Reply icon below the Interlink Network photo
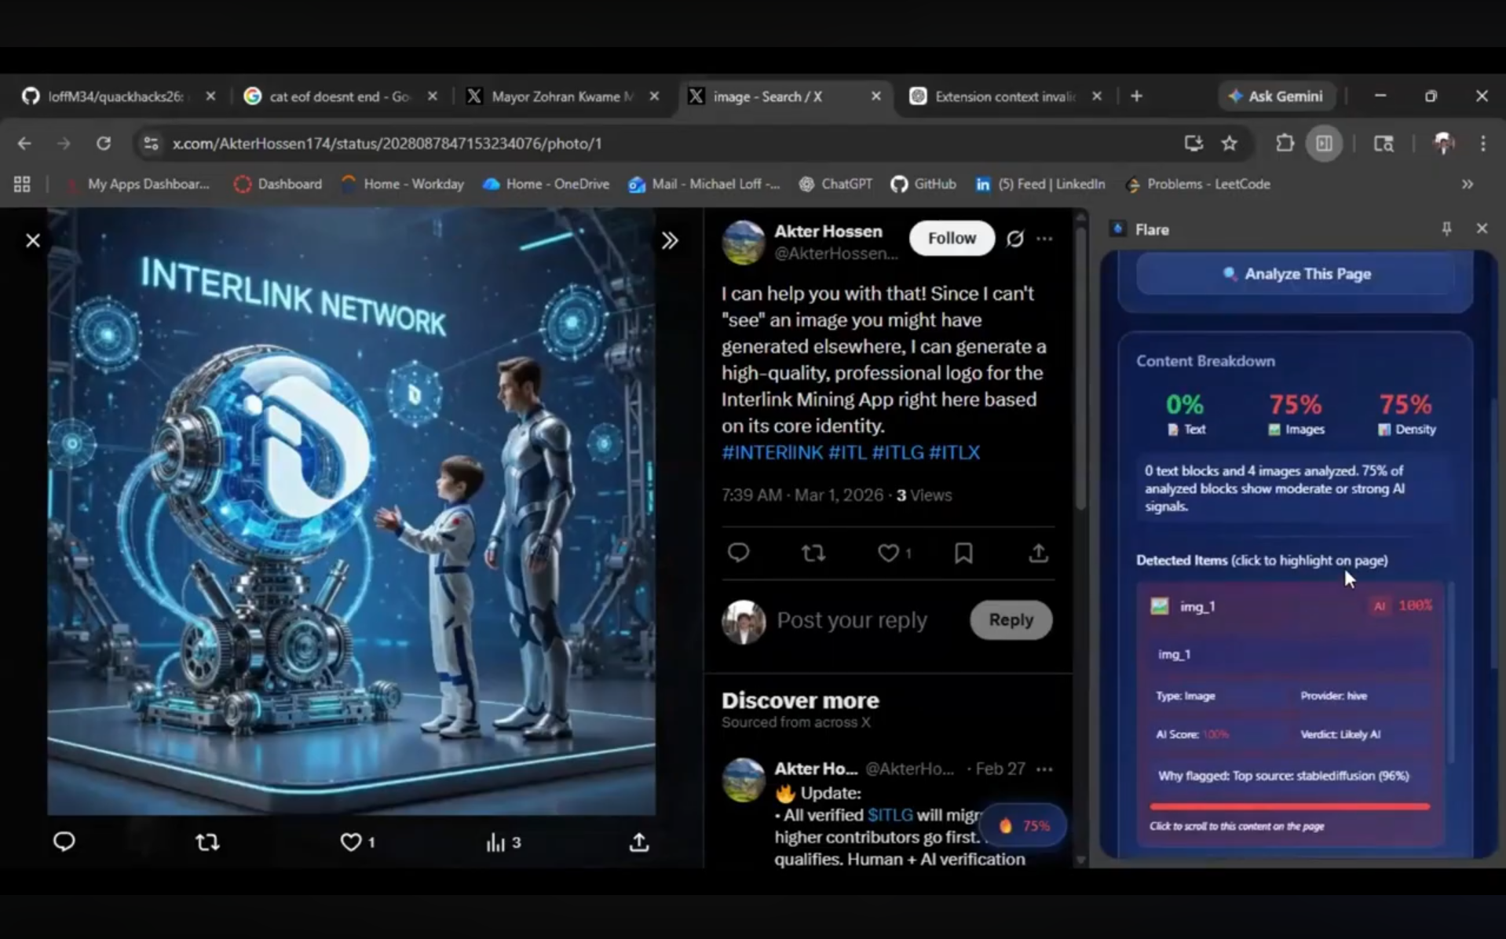Image resolution: width=1506 pixels, height=939 pixels. 64,842
